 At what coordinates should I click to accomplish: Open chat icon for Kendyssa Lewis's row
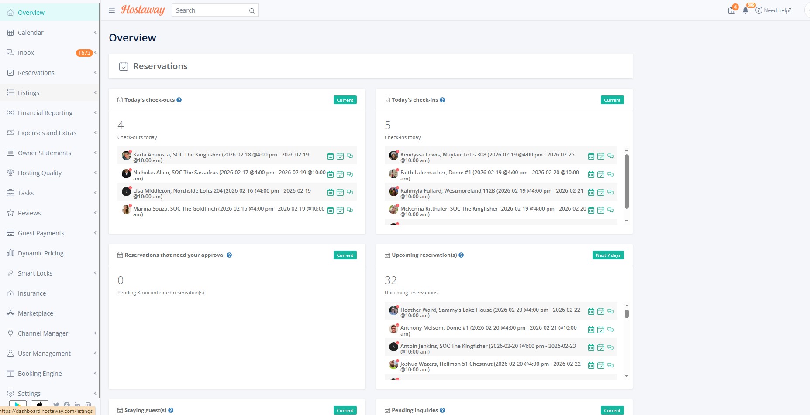(x=610, y=156)
